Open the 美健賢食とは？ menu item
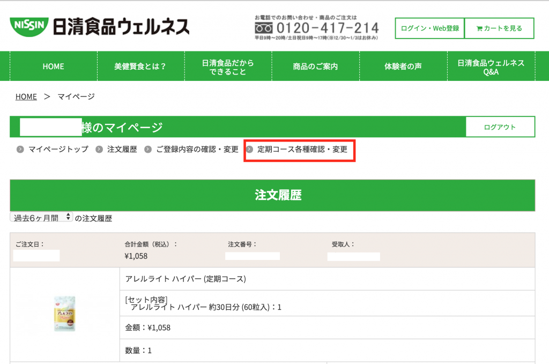Image resolution: width=549 pixels, height=364 pixels. [x=141, y=66]
